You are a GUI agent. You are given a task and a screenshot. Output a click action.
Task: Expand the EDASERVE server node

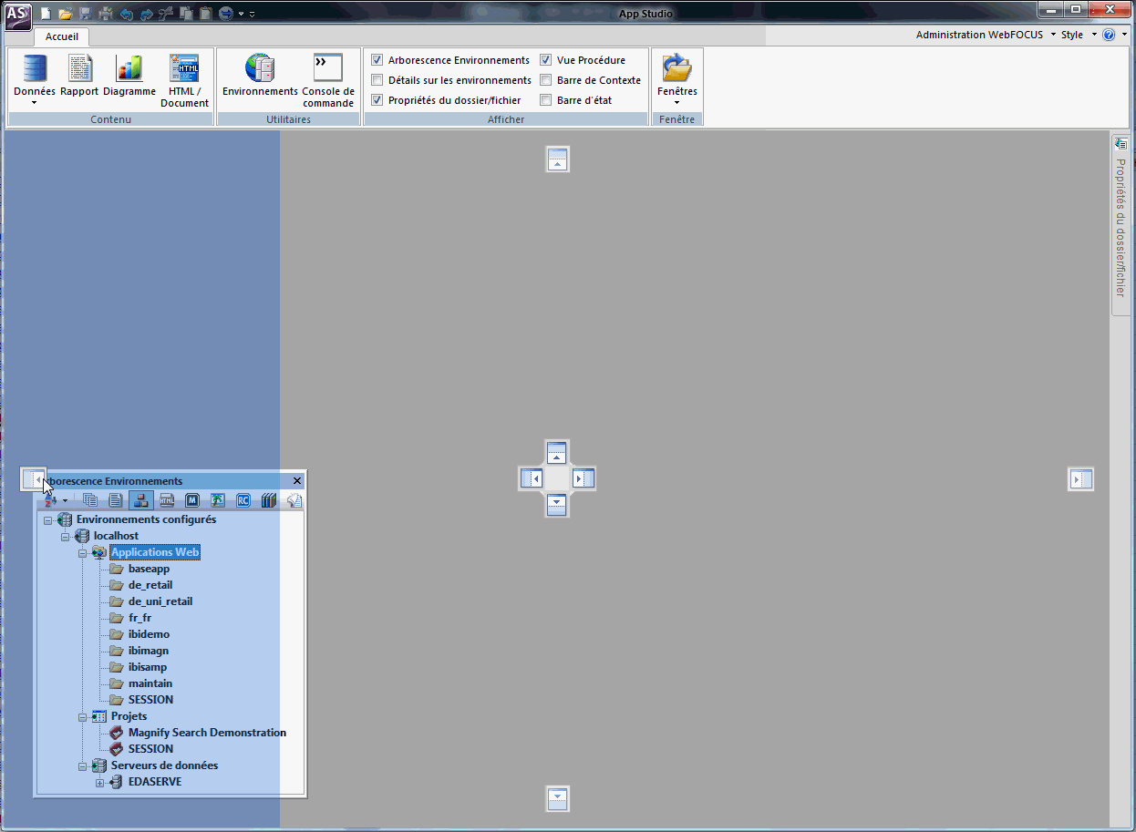coord(99,782)
